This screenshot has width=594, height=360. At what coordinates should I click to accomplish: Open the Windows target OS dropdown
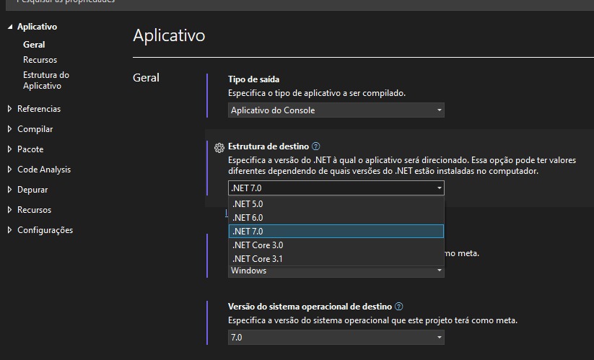[x=336, y=271]
